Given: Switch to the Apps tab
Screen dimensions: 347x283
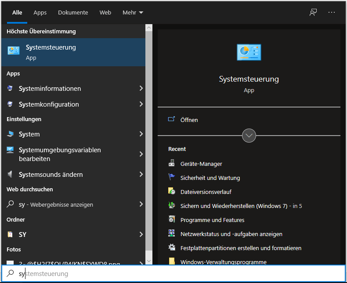Looking at the screenshot, I should tap(40, 13).
